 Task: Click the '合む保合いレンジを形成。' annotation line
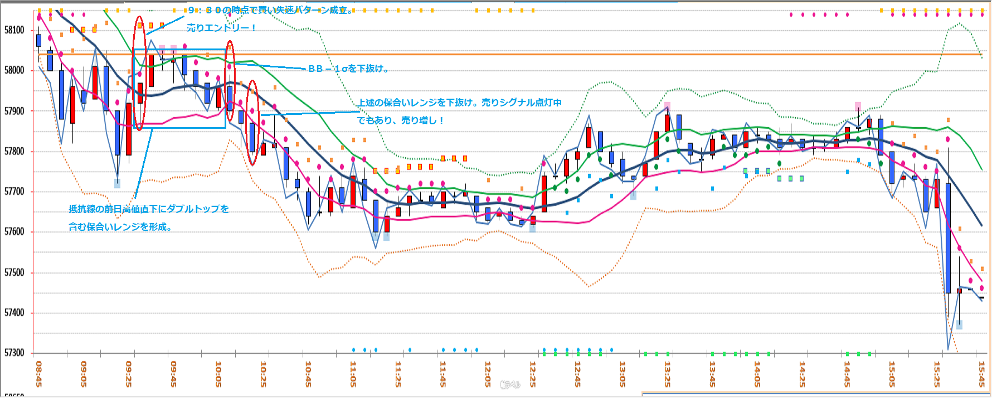[120, 227]
